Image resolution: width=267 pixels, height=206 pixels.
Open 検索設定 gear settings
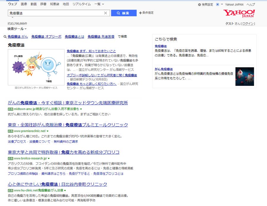pos(205,4)
